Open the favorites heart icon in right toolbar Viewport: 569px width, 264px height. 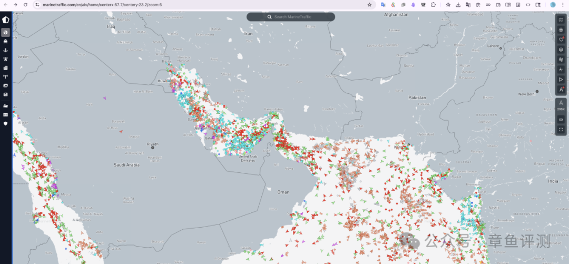(561, 39)
